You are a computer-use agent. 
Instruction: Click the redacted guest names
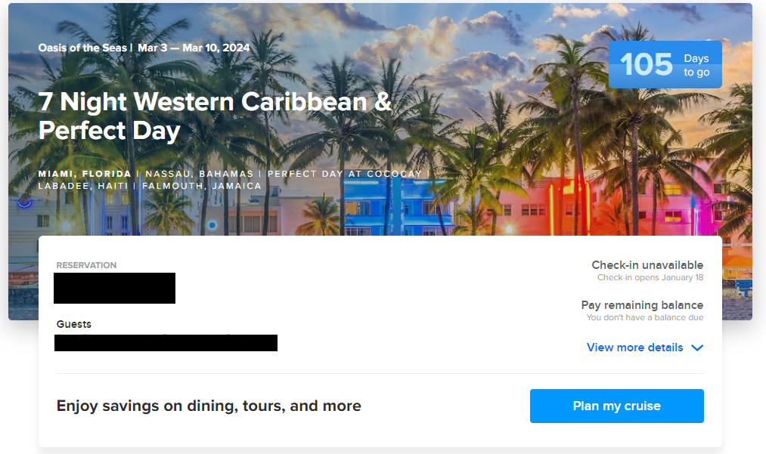tap(166, 343)
